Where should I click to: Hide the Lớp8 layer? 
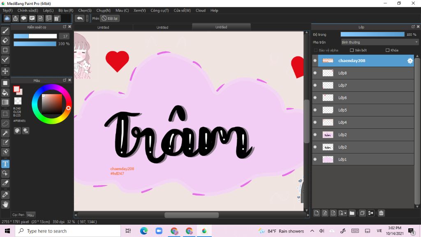[x=315, y=73]
